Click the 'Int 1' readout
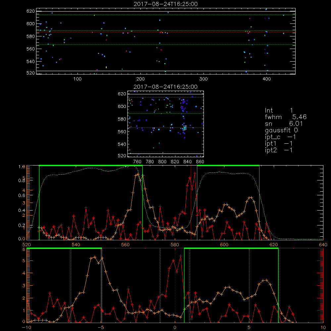Viewport: 331px width, 331px height. click(x=279, y=111)
